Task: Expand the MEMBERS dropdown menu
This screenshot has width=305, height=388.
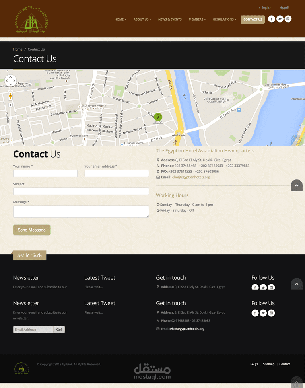Action: pyautogui.click(x=197, y=19)
